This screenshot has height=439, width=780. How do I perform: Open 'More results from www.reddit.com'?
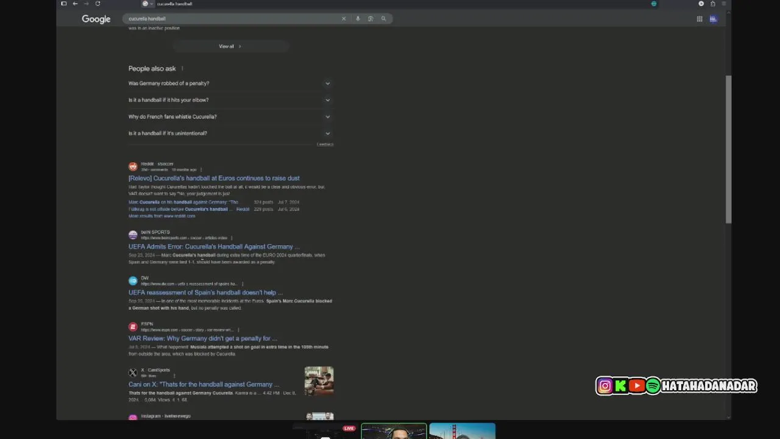coord(161,216)
